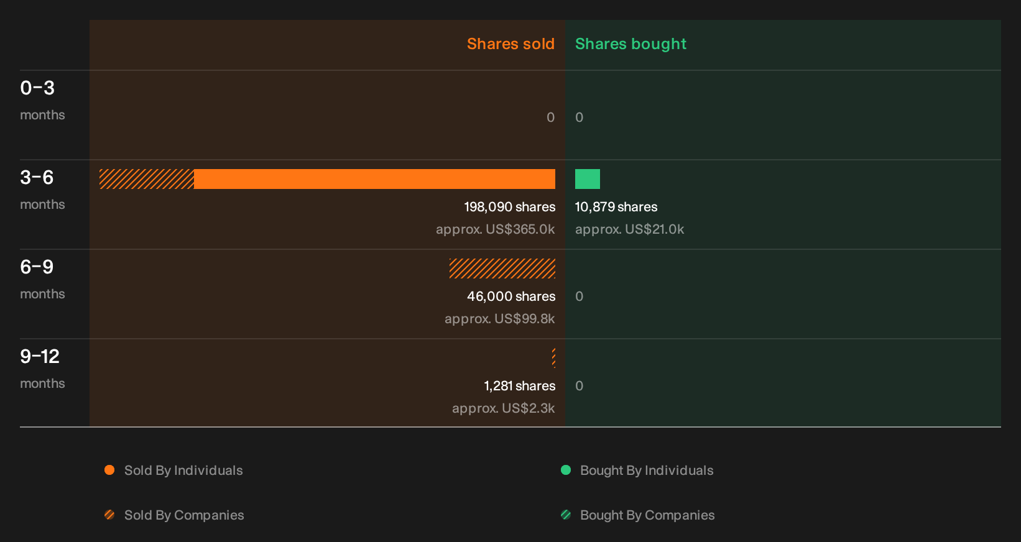Click the 1,281 shares value

coord(520,386)
